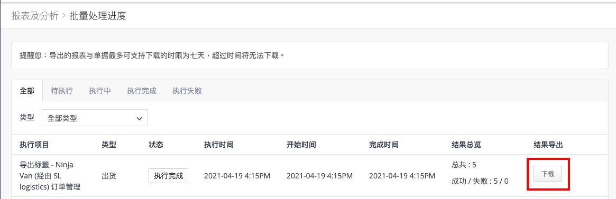
Task: Open the 全部类型 type dropdown
Action: 95,118
